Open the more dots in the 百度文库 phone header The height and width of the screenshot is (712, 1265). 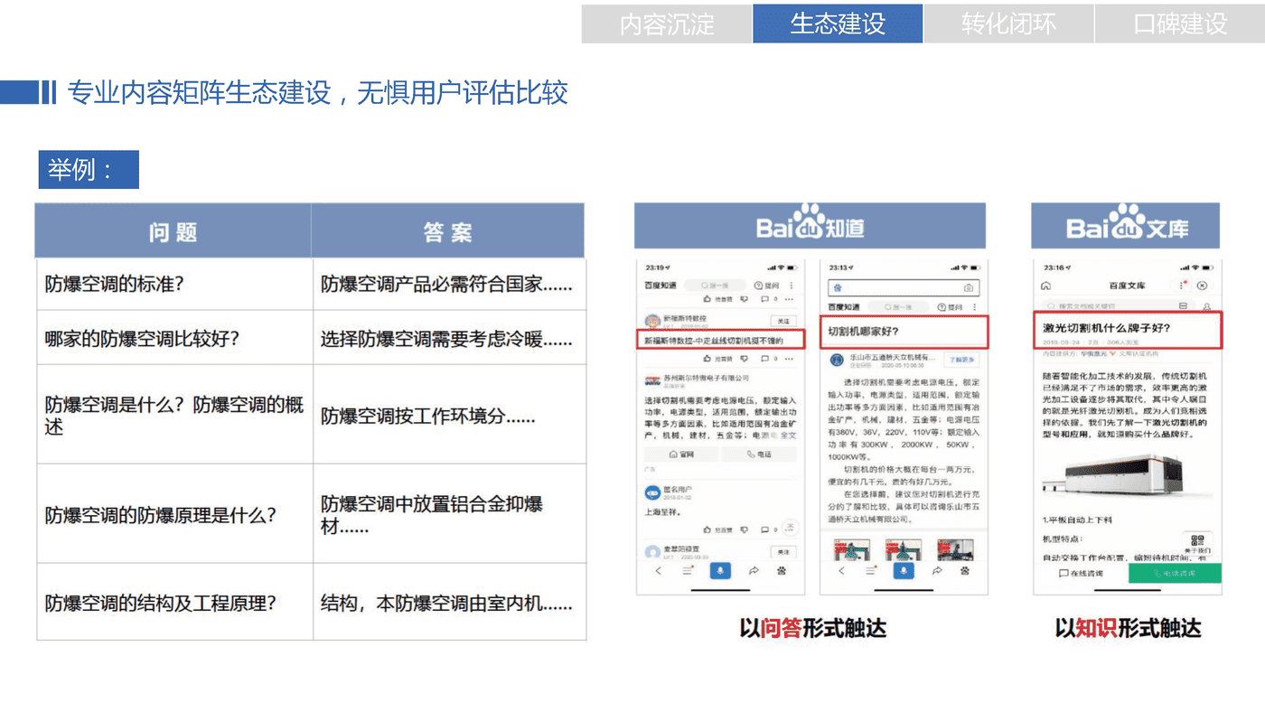pos(1182,286)
